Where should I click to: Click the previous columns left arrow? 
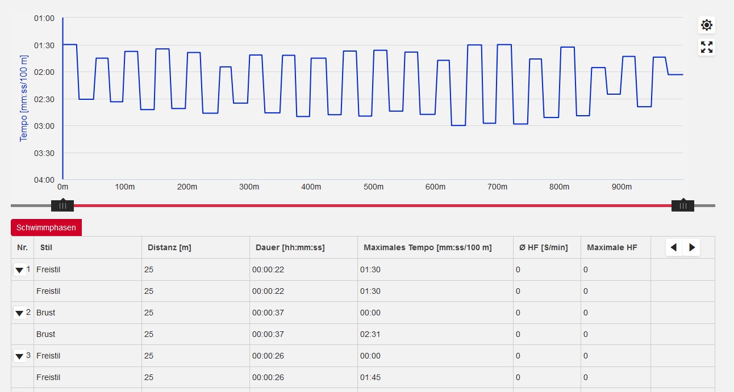674,247
